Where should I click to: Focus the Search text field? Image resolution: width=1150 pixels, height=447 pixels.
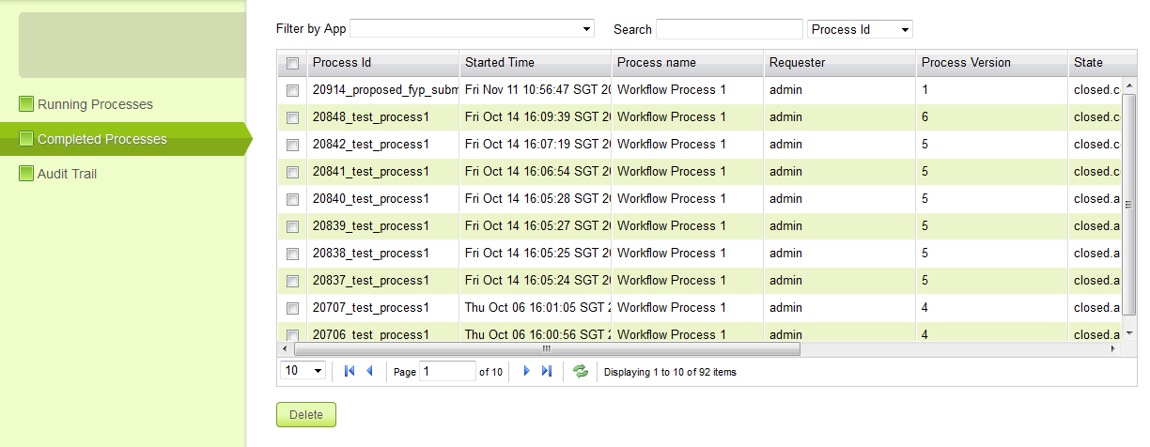click(x=729, y=29)
